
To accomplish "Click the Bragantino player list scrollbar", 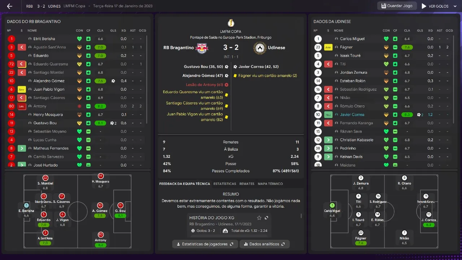I will coord(147,79).
